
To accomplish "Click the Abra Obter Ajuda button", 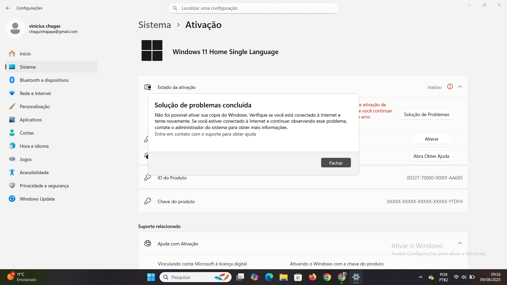I will coord(431,156).
